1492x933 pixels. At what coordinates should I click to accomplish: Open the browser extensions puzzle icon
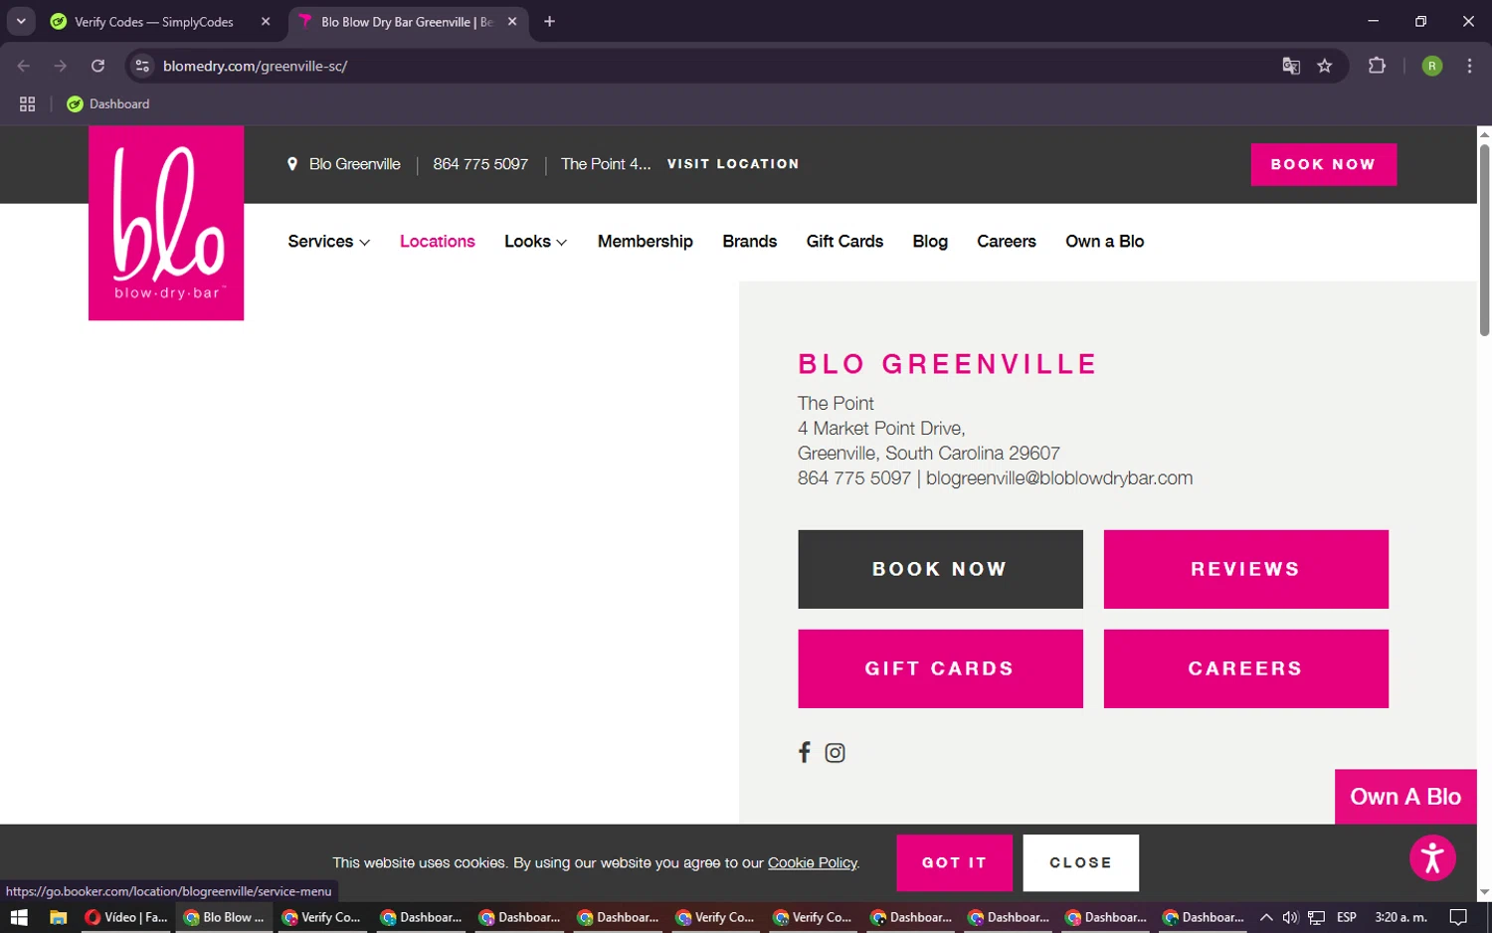coord(1377,66)
